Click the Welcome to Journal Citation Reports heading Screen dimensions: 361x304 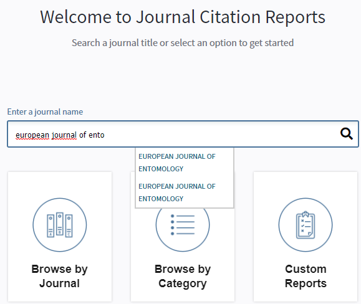pyautogui.click(x=183, y=17)
